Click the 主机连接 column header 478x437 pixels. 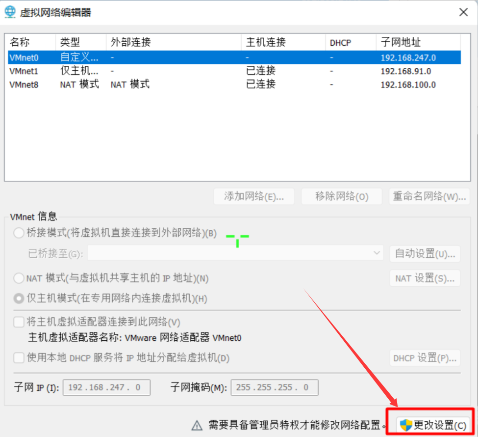[283, 42]
